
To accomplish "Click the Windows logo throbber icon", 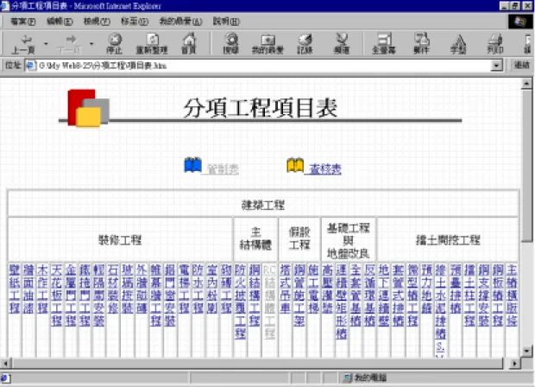I will [520, 22].
